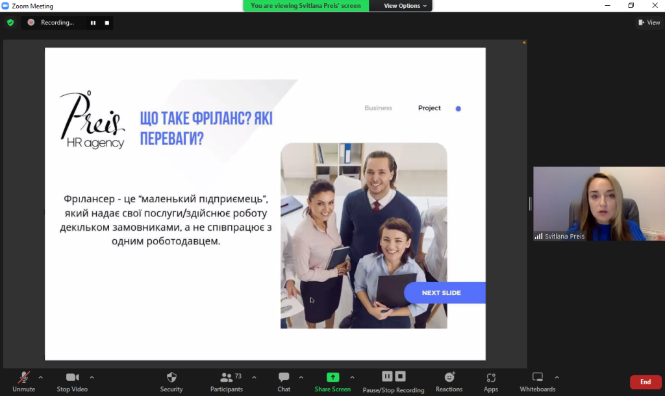Open the Participants panel

[227, 382]
